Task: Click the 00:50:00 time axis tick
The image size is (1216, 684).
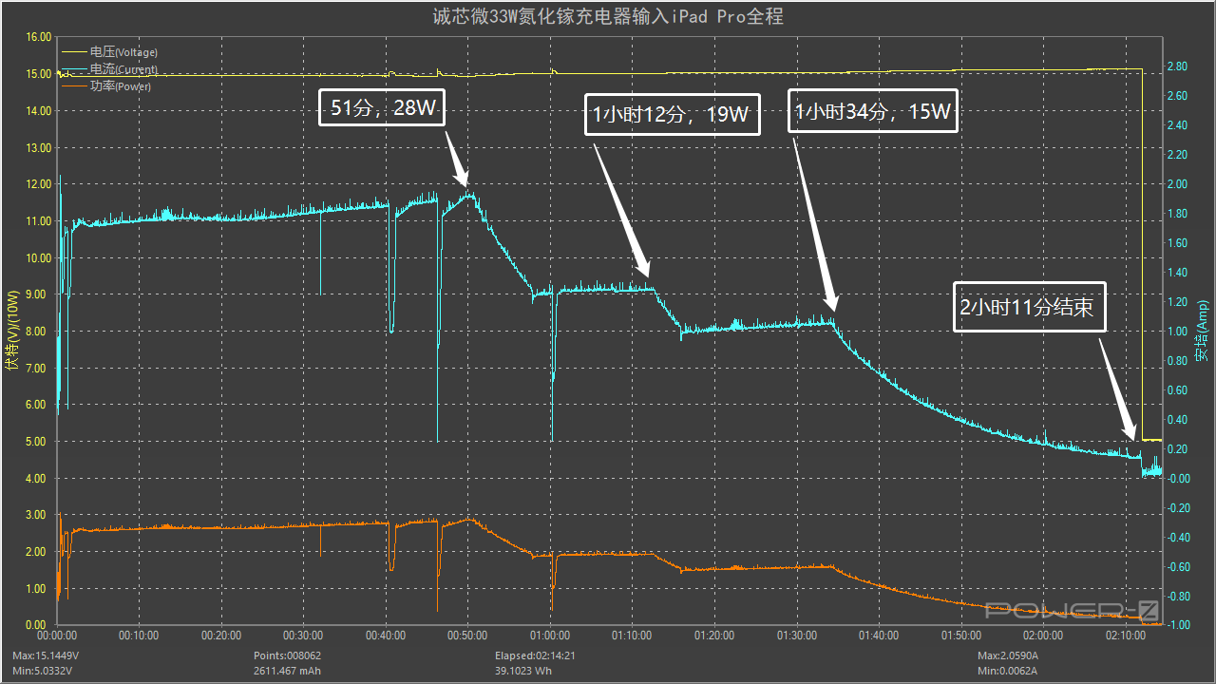Action: pos(467,636)
